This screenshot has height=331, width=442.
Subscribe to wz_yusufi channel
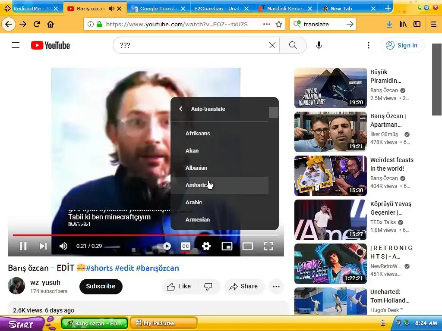101,286
